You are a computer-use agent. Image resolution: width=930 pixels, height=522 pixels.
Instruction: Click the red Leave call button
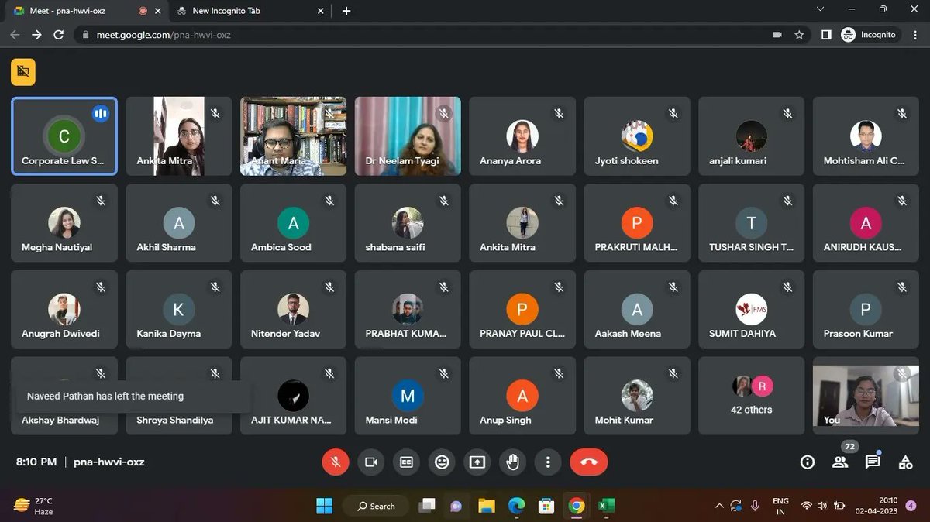pos(589,462)
